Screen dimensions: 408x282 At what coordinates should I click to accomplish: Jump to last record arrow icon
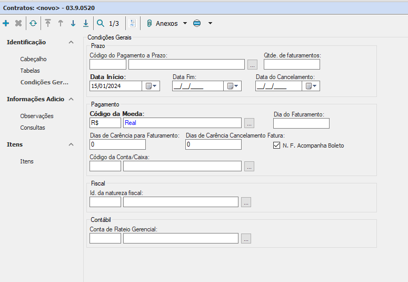(86, 23)
